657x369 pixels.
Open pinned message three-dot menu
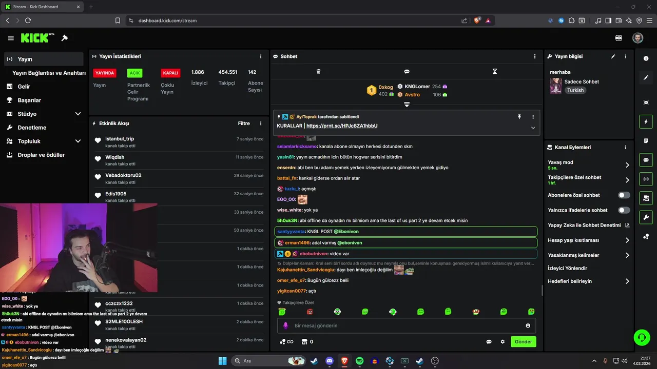(x=533, y=117)
